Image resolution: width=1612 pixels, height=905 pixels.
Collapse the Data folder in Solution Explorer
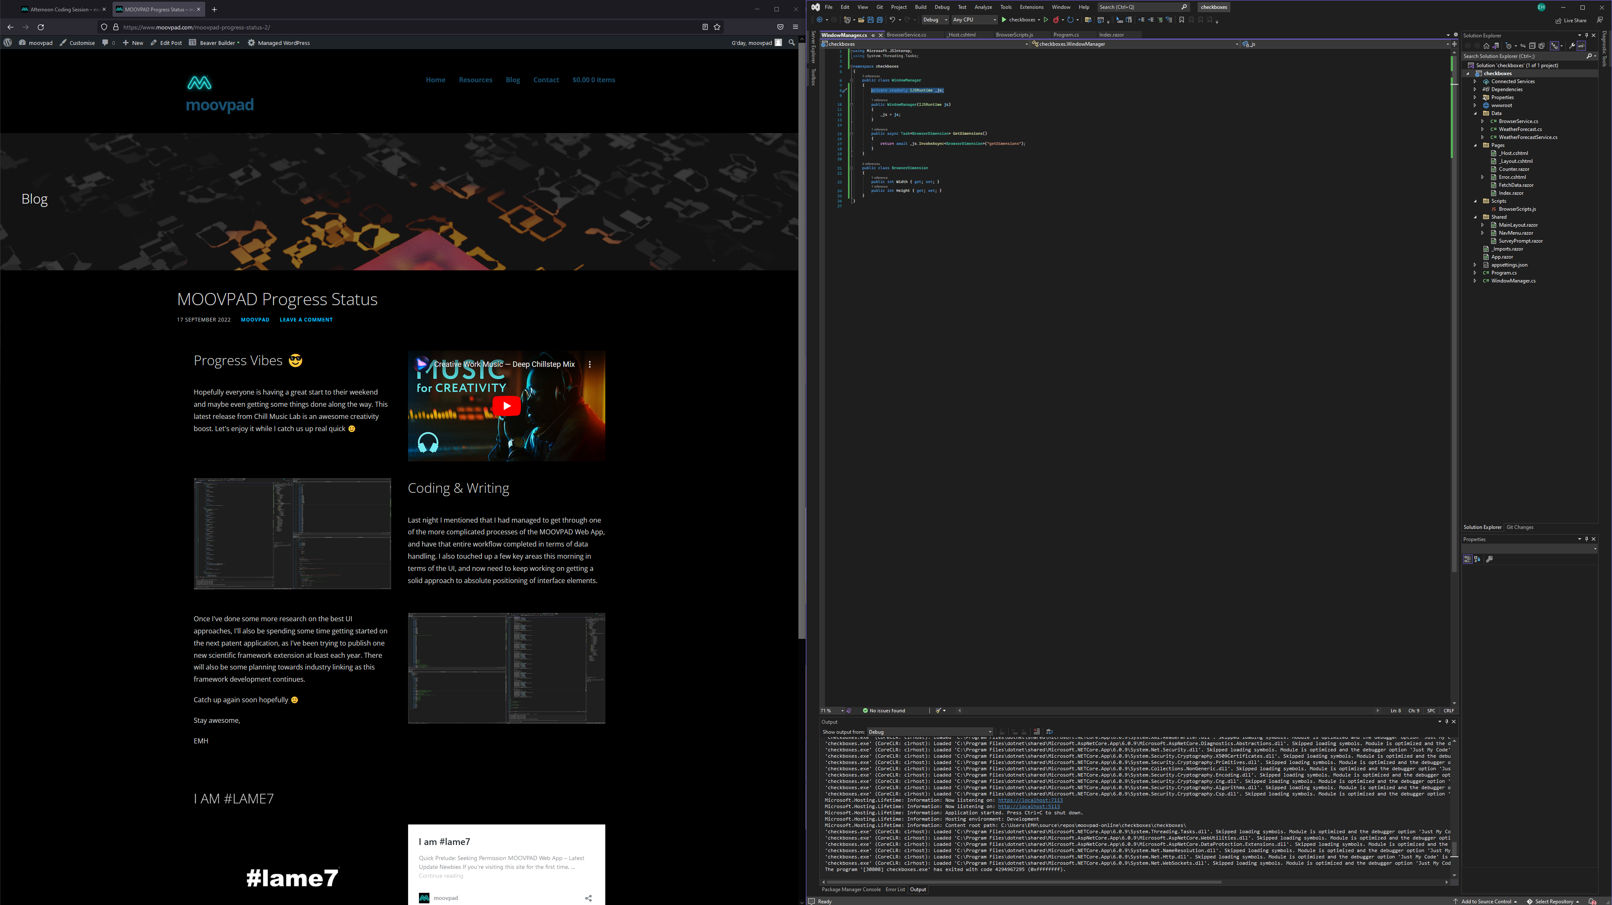tap(1476, 113)
